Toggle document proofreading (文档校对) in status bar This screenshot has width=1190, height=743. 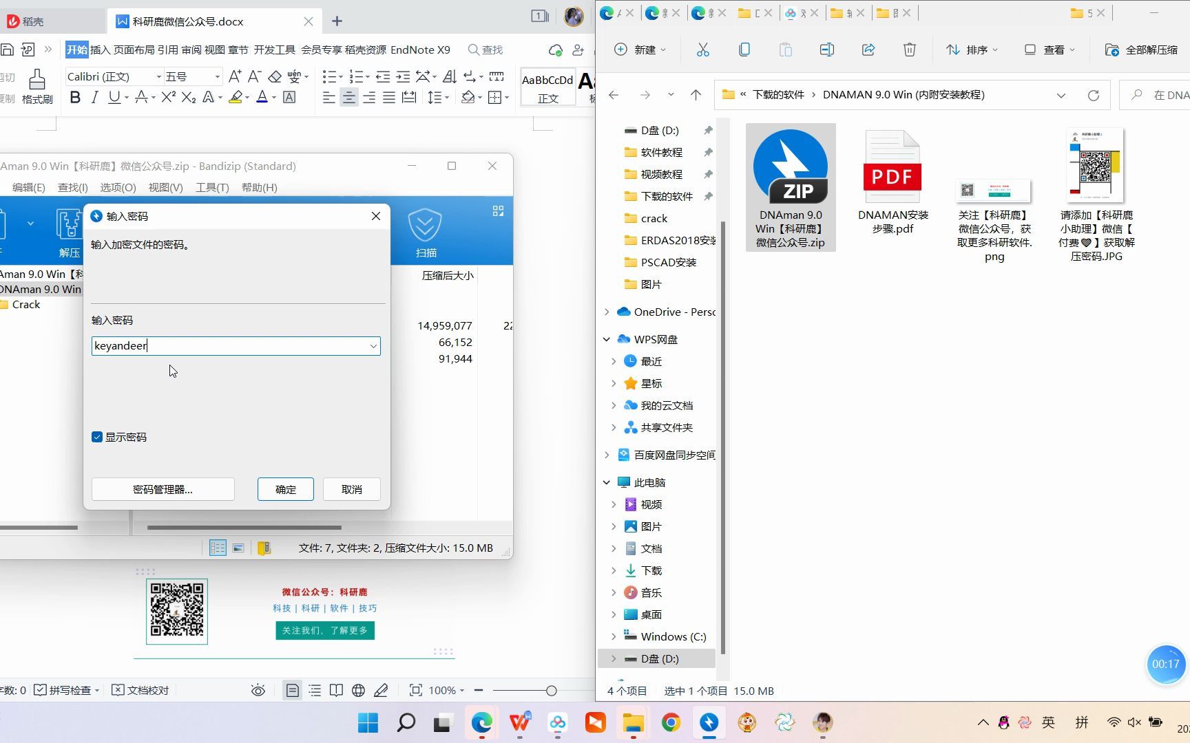coord(140,690)
